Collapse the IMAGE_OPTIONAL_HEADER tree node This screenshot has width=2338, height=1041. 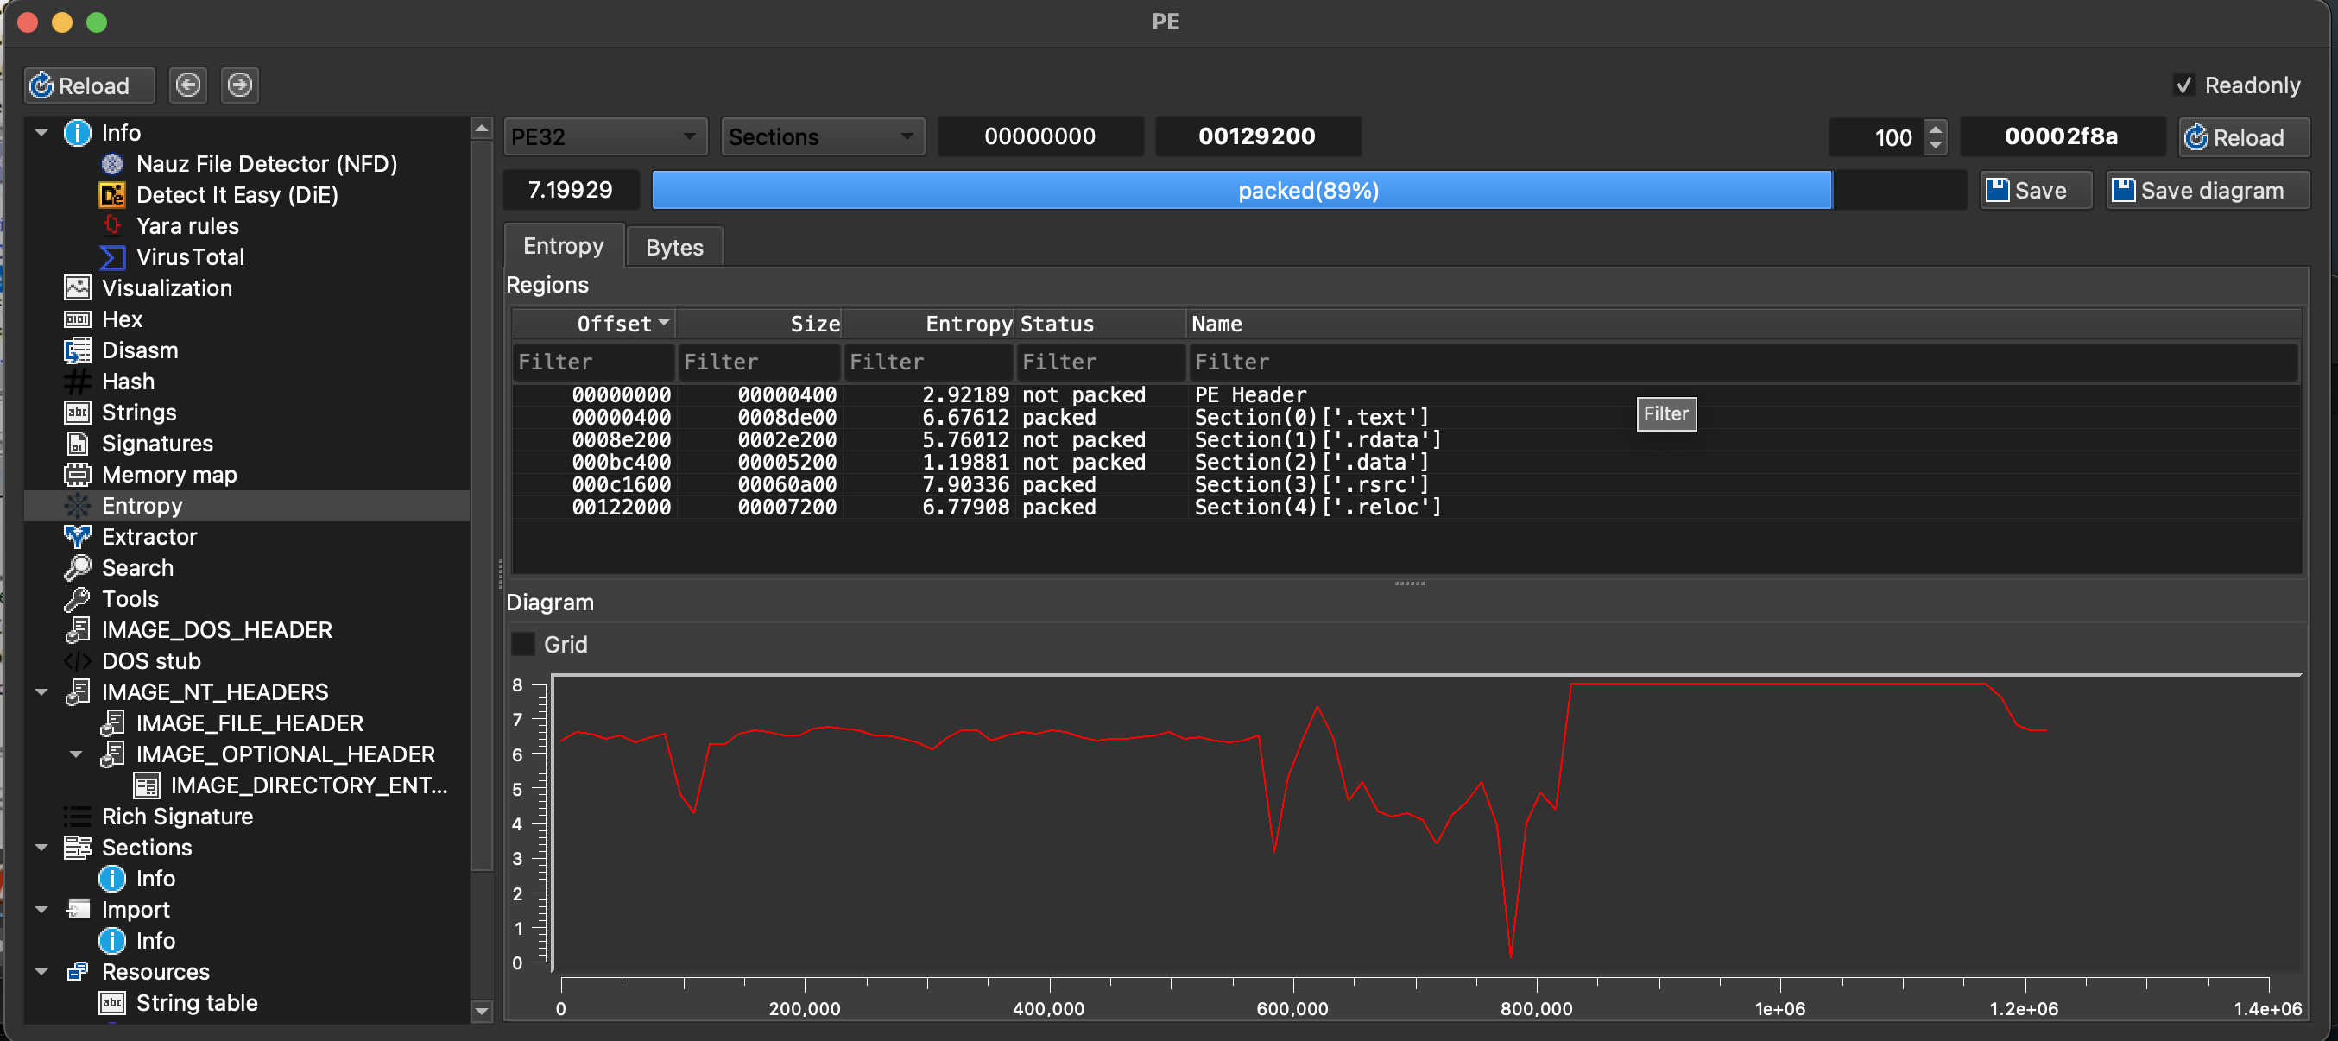click(76, 754)
